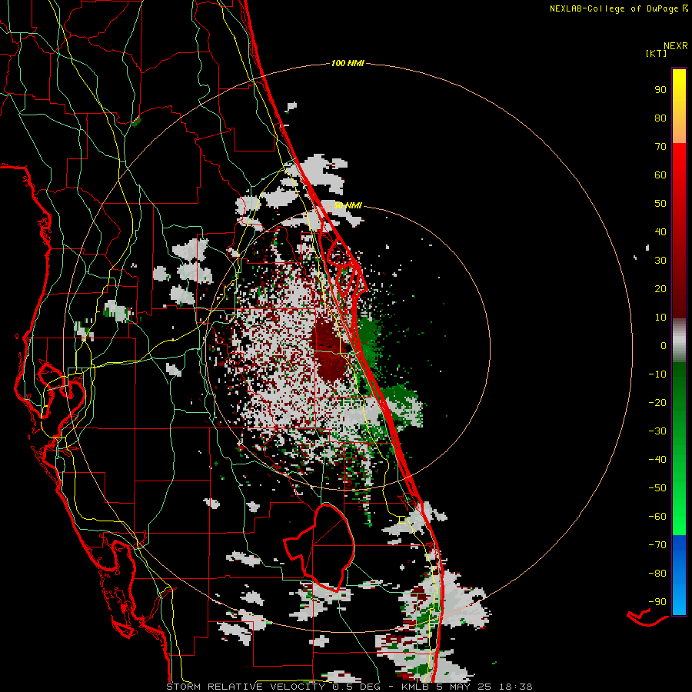Select the 70 value on velocity scale

pos(660,147)
